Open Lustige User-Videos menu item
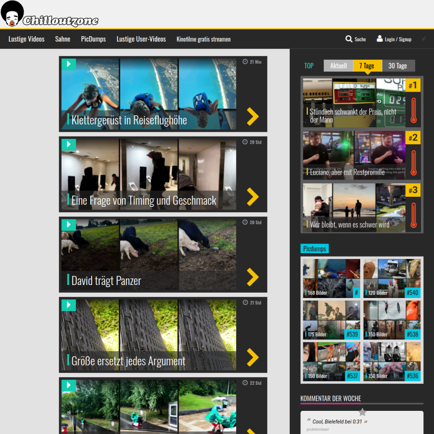Image resolution: width=434 pixels, height=434 pixels. pos(141,39)
